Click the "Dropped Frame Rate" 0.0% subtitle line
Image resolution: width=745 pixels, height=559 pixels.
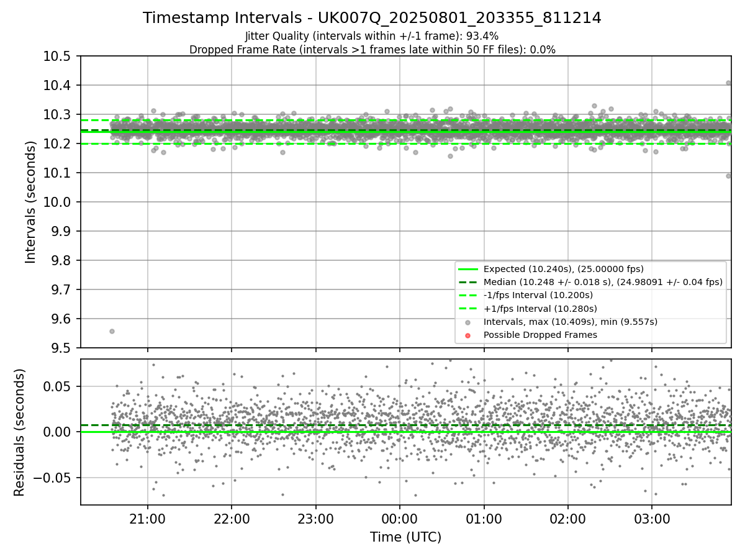tap(372, 50)
